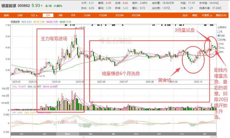Click the price change -0.10
230x138 pixels.
pos(48,6)
